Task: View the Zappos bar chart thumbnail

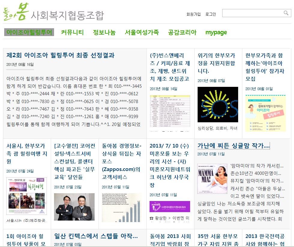Action: coord(122,208)
